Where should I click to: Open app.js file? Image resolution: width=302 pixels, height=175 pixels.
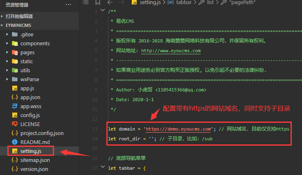(x=27, y=89)
